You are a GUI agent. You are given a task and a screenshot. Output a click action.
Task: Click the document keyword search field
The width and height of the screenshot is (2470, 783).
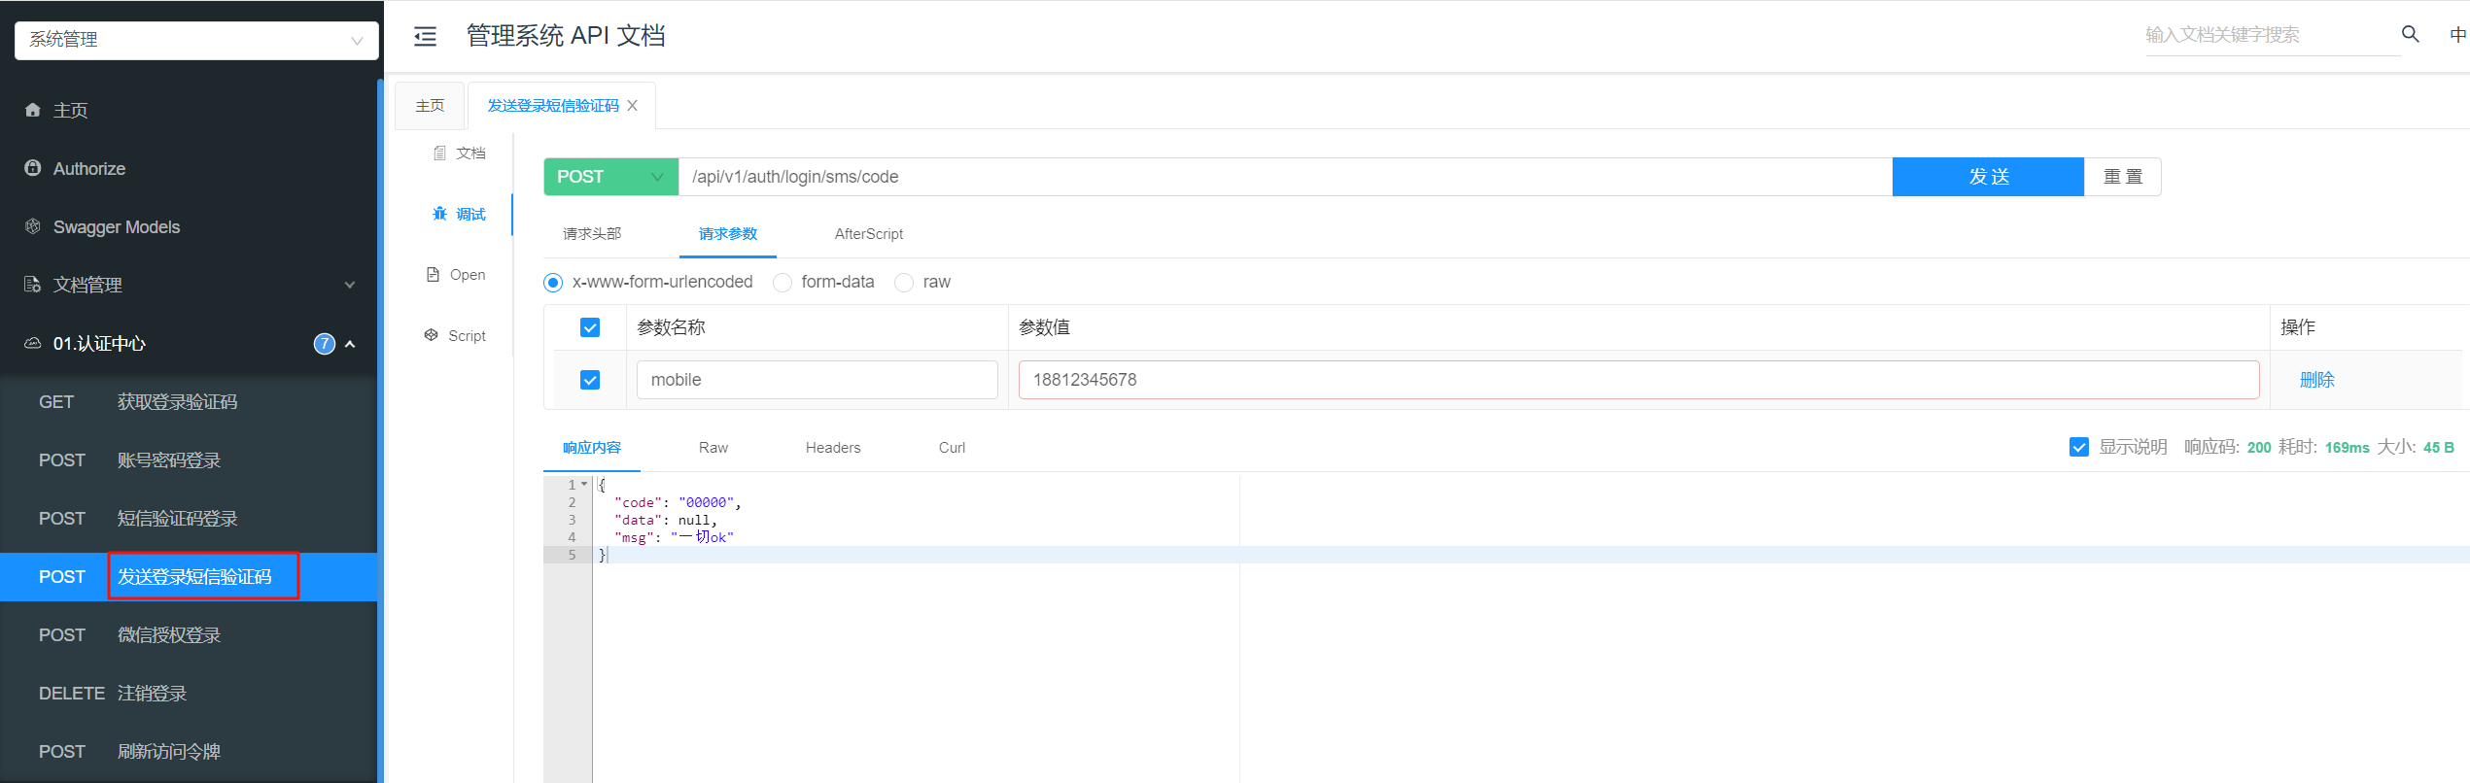click(x=2273, y=35)
